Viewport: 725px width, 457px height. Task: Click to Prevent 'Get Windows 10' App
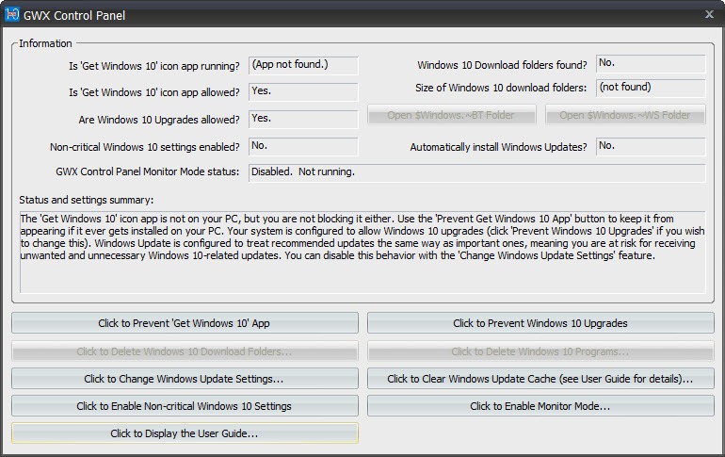(185, 323)
